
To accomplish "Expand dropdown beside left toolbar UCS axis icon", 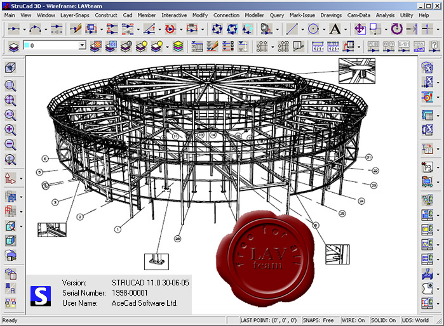I will point(21,179).
